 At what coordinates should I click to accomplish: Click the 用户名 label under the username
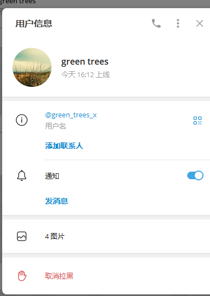coord(55,126)
